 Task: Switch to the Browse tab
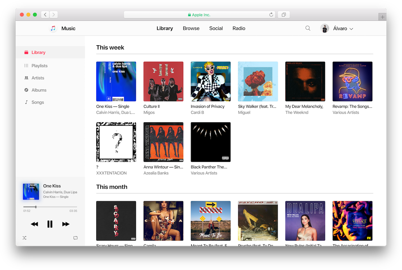[191, 28]
